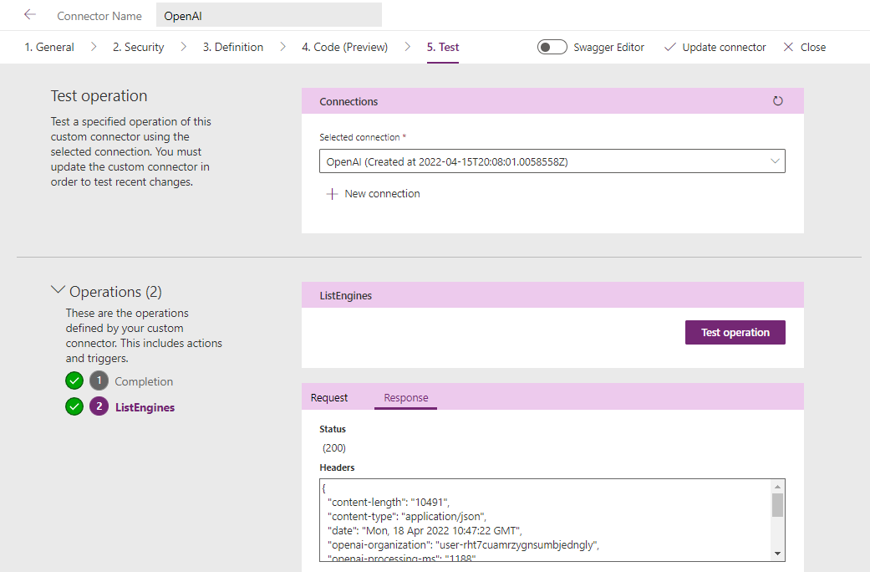
Task: Select the Completion operation
Action: [x=144, y=381]
